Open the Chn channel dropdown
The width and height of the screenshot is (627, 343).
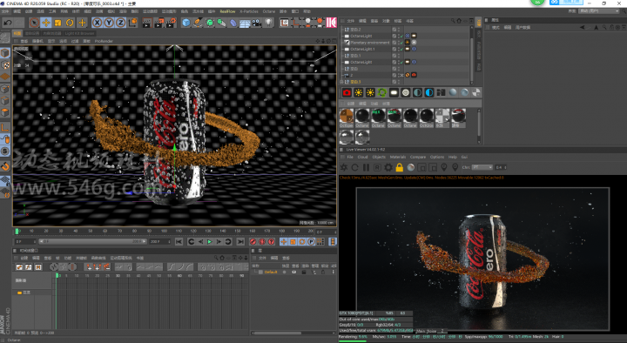coord(482,167)
